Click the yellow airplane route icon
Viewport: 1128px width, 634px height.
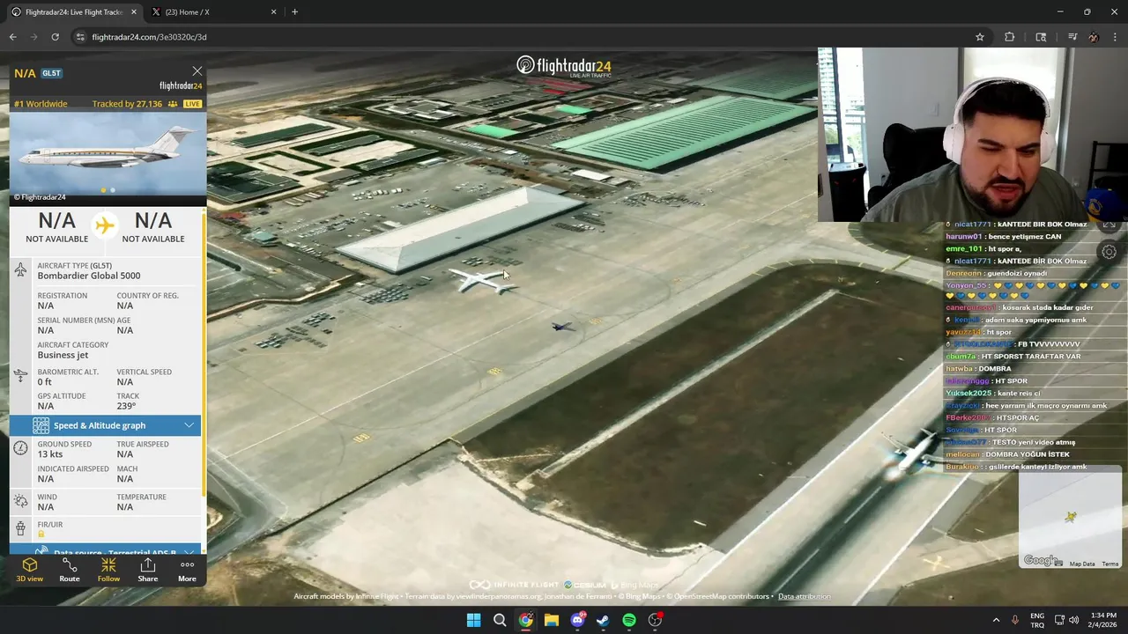pyautogui.click(x=105, y=225)
